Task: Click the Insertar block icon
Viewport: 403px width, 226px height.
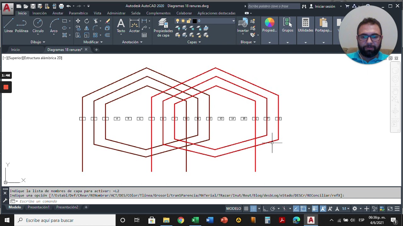Action: 243,25
